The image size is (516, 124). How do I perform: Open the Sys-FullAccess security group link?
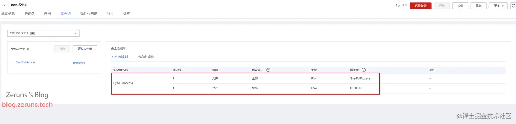click(x=26, y=62)
